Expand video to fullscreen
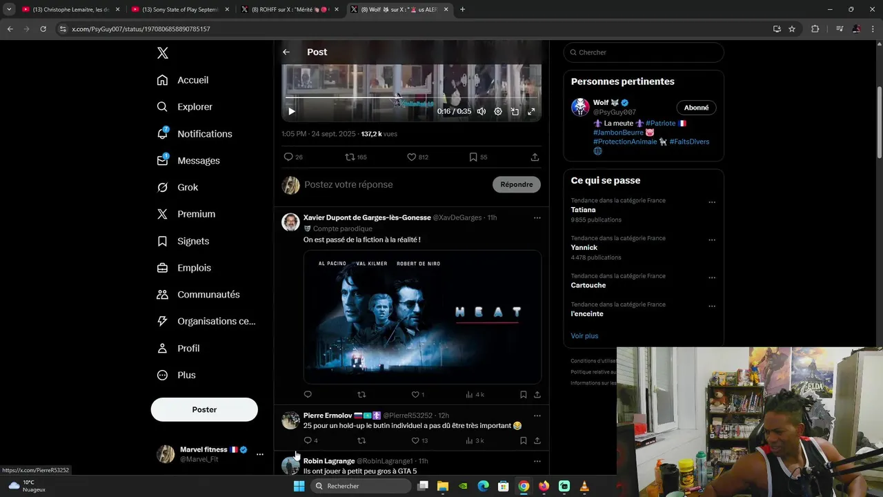The width and height of the screenshot is (883, 497). point(531,111)
